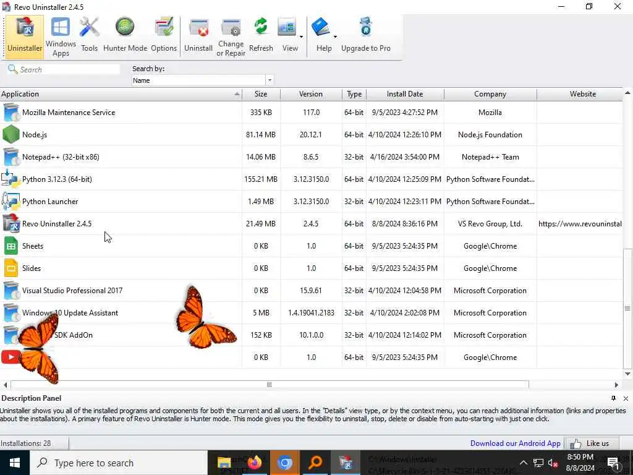The image size is (633, 475).
Task: Select the Node.js green hexagon icon
Action: pos(11,134)
